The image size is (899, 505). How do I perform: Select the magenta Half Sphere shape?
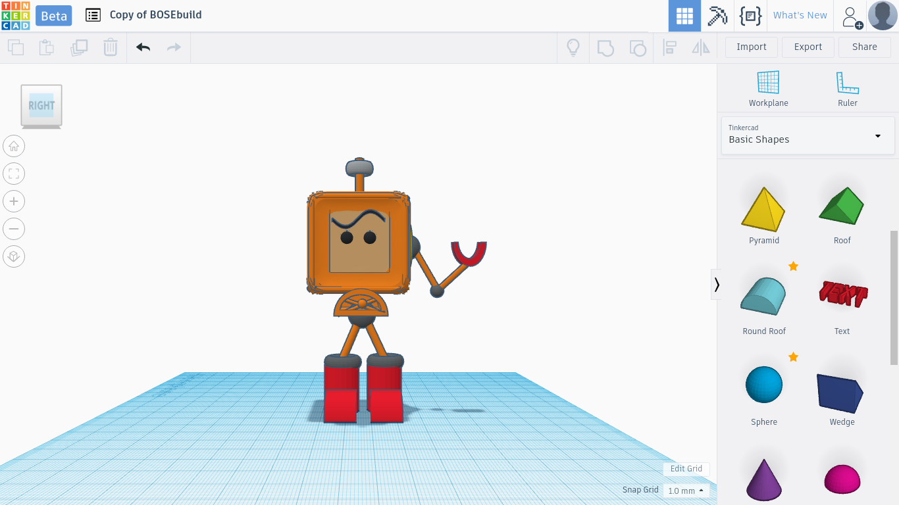(x=842, y=479)
